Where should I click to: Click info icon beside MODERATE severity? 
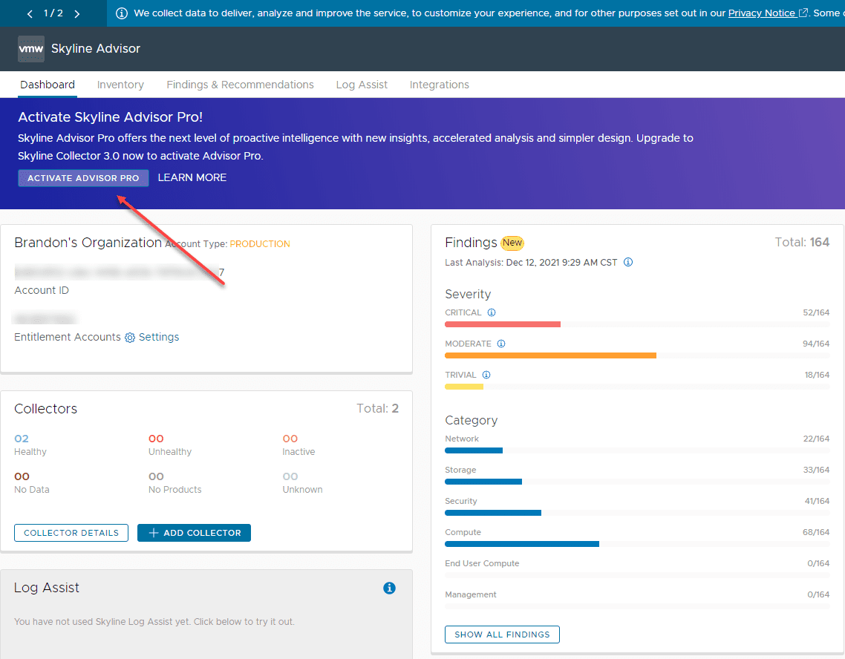[x=501, y=344]
